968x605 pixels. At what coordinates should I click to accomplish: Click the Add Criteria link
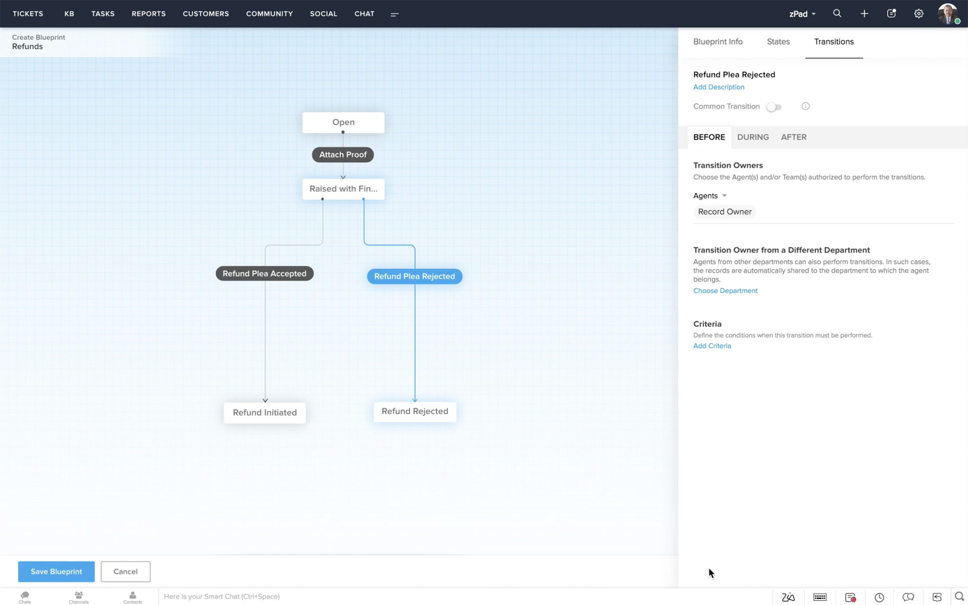click(712, 346)
